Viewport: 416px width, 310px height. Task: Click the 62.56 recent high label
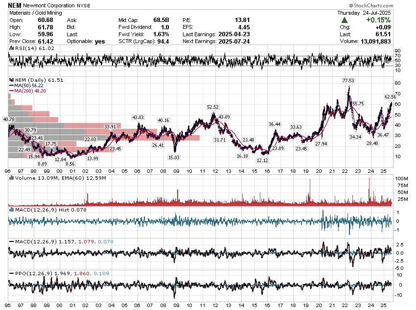point(390,97)
